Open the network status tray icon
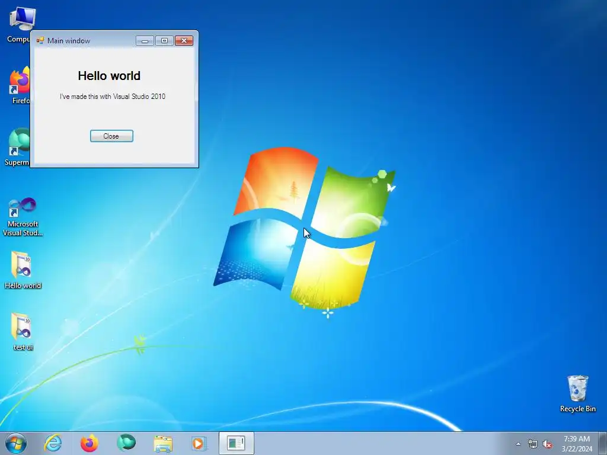 coord(533,444)
